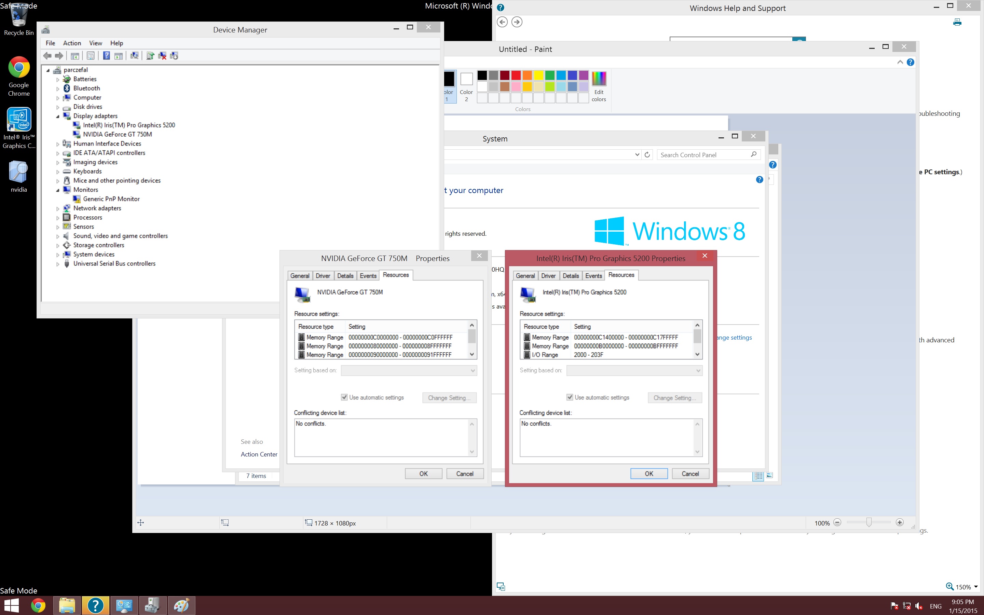Open Properties icon in Device Manager toolbar
This screenshot has height=615, width=984.
pyautogui.click(x=91, y=56)
